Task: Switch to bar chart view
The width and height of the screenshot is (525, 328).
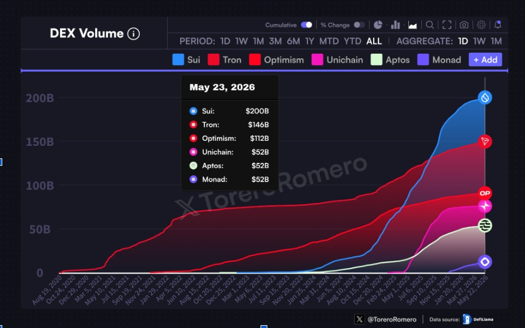Action: pos(395,25)
